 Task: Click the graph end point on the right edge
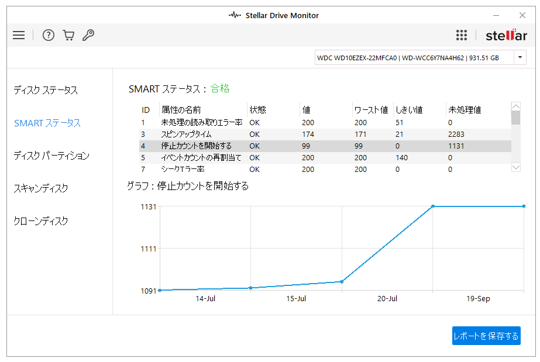click(524, 206)
